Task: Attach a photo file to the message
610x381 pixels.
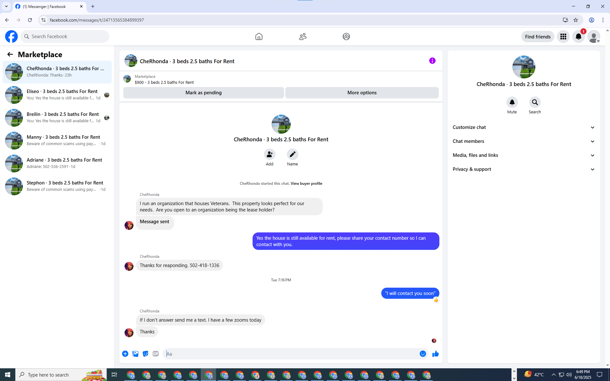Action: 135,354
